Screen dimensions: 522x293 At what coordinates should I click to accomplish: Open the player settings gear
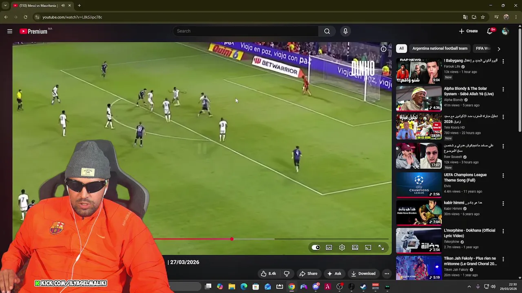[x=342, y=247]
